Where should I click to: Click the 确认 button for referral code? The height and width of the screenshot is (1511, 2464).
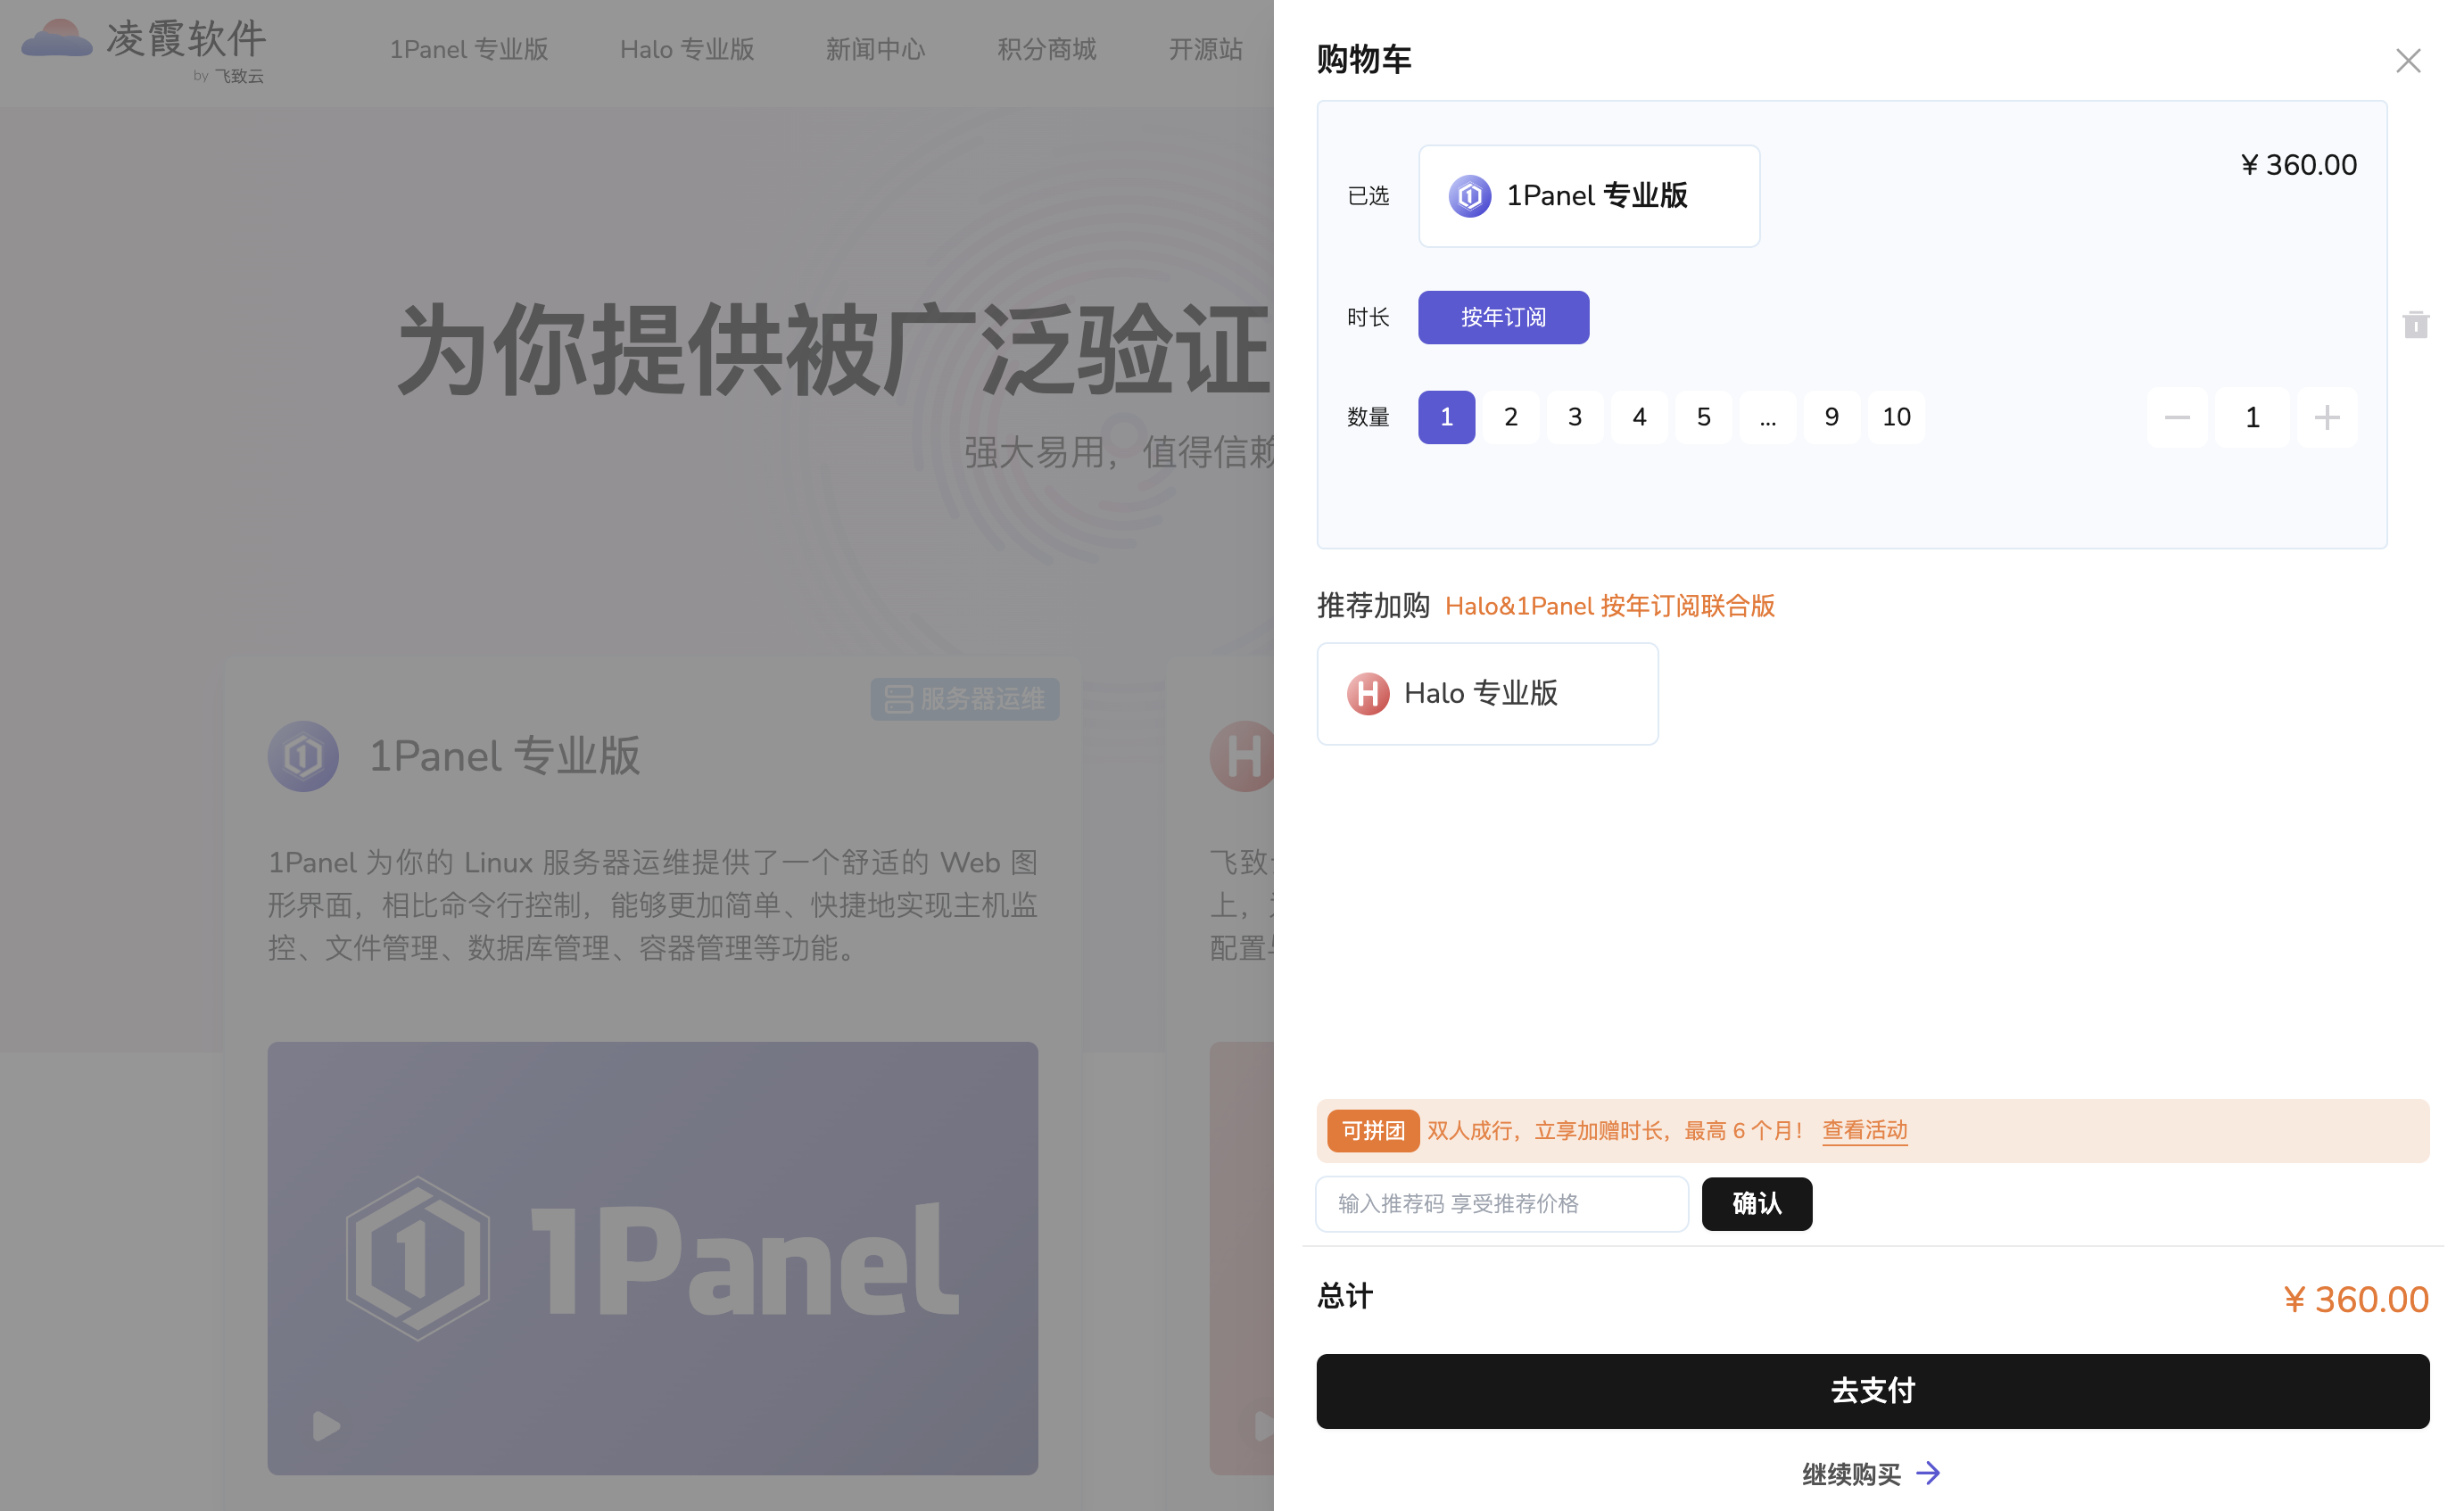(x=1756, y=1204)
